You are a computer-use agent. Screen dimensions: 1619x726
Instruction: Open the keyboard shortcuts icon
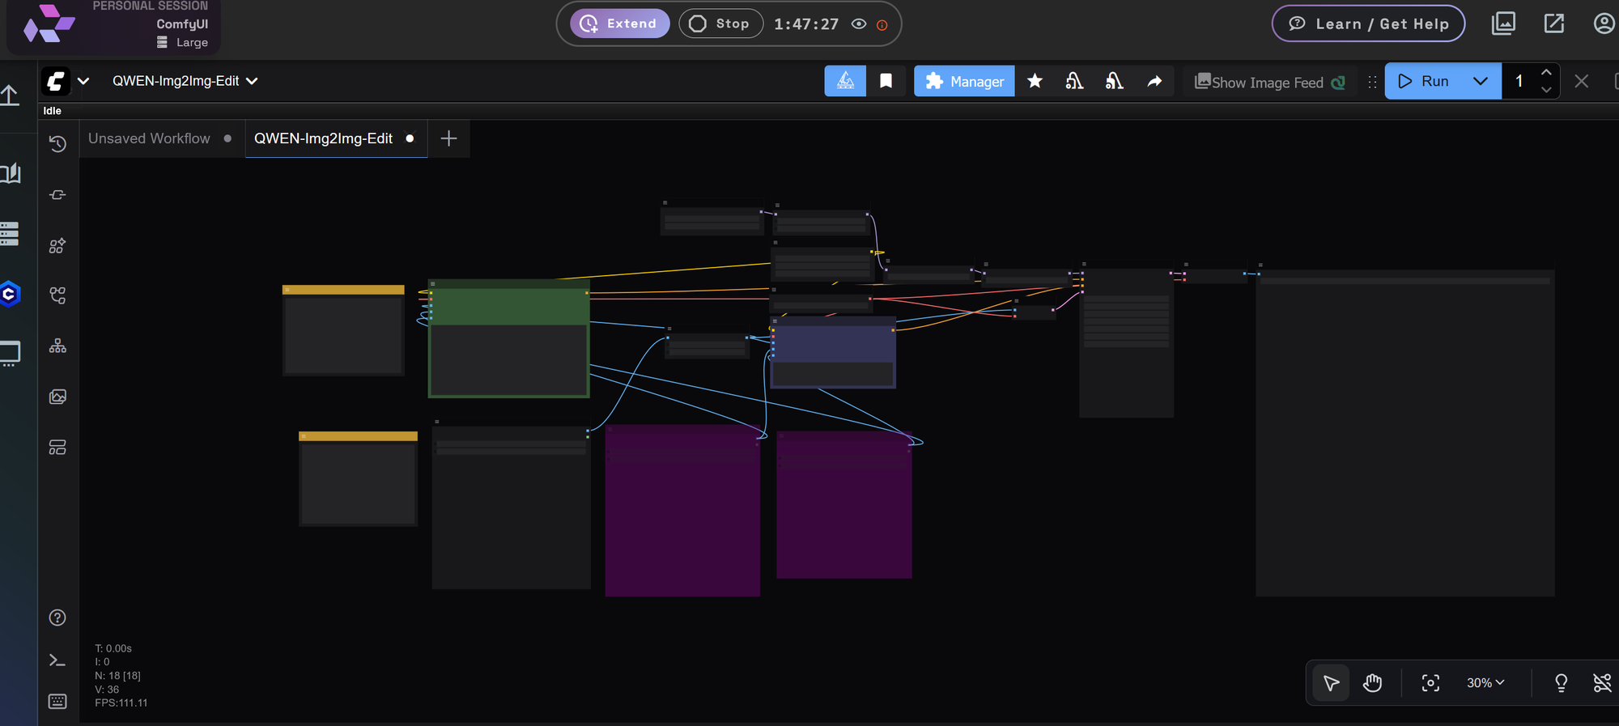click(57, 701)
